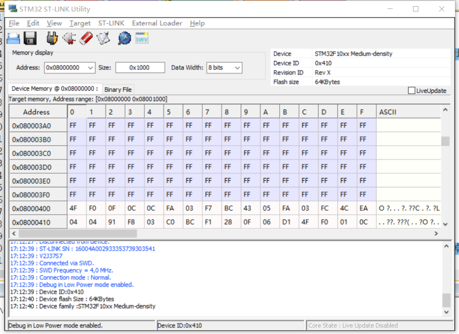
Task: Expand the Address combo box dropdown
Action: point(91,68)
